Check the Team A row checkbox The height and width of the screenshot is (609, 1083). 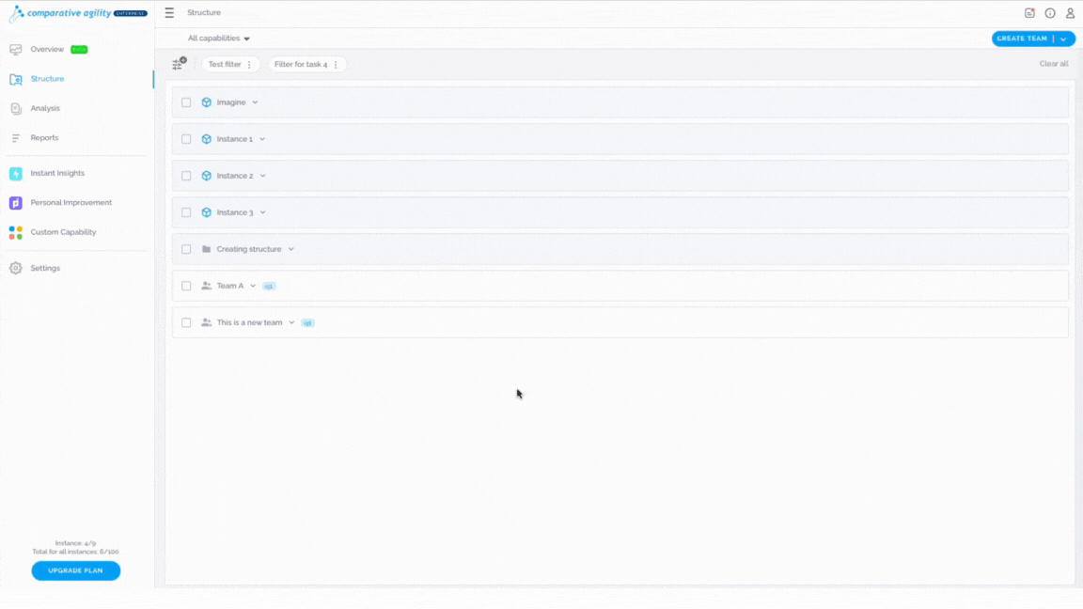[186, 285]
